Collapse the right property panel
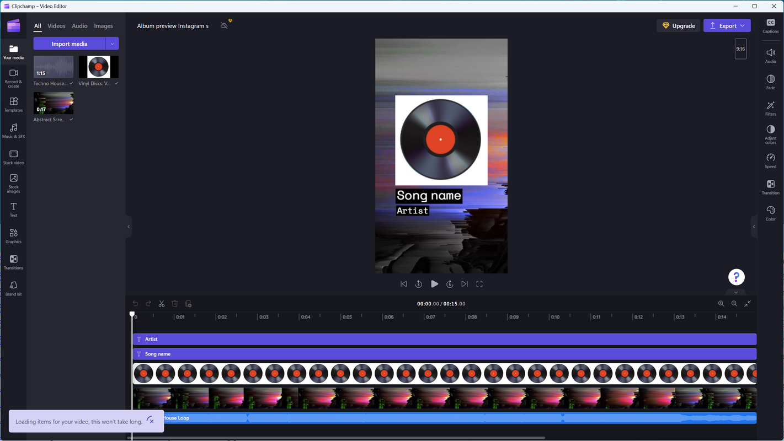Viewport: 784px width, 441px height. [754, 227]
